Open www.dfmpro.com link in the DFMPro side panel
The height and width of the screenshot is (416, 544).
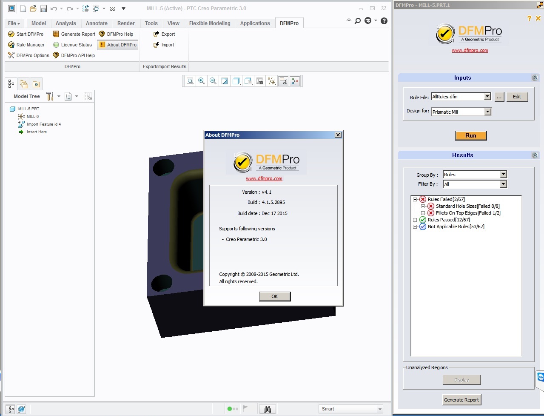point(470,50)
